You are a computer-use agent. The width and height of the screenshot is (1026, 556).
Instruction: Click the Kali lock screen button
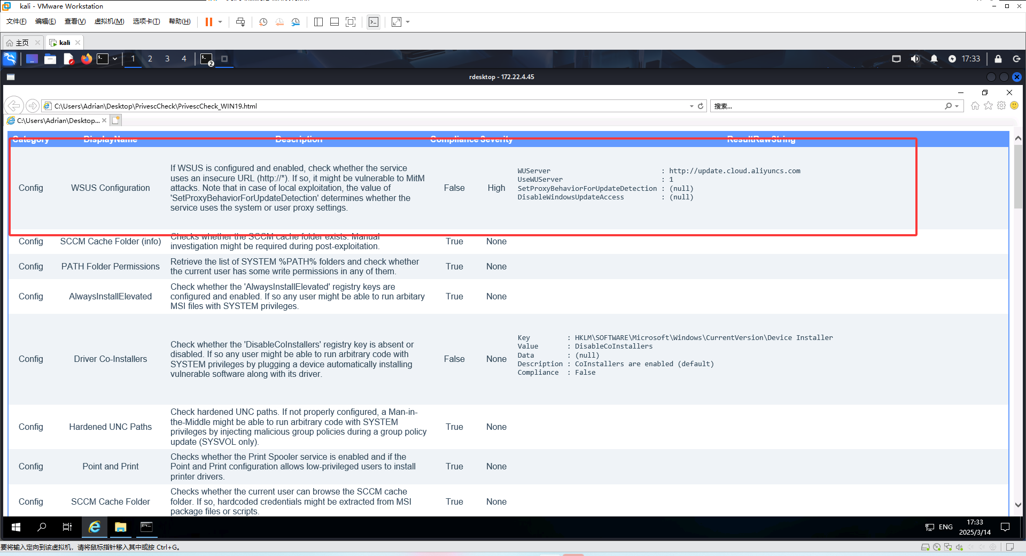998,59
